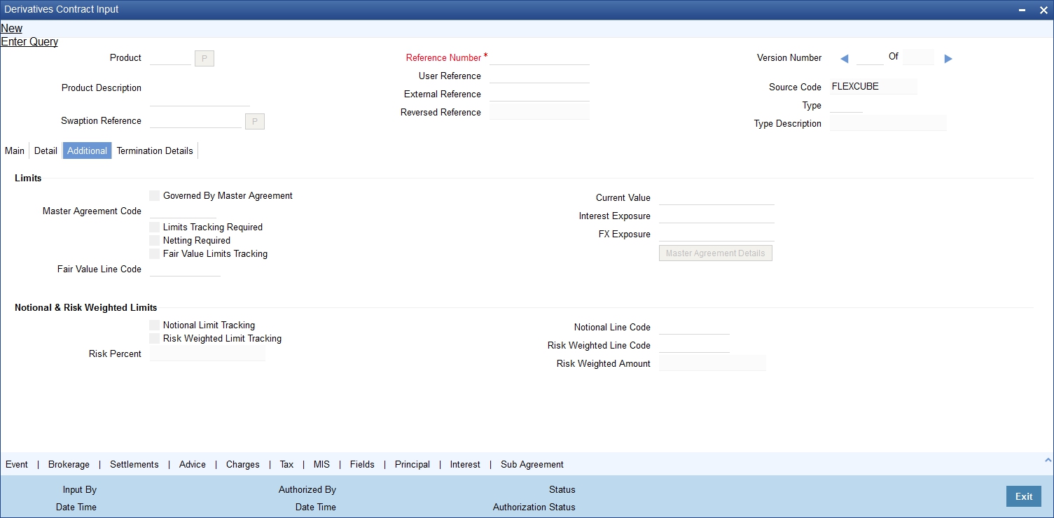Enable Limits Tracking Required checkbox
Viewport: 1054px width, 518px height.
(x=155, y=227)
